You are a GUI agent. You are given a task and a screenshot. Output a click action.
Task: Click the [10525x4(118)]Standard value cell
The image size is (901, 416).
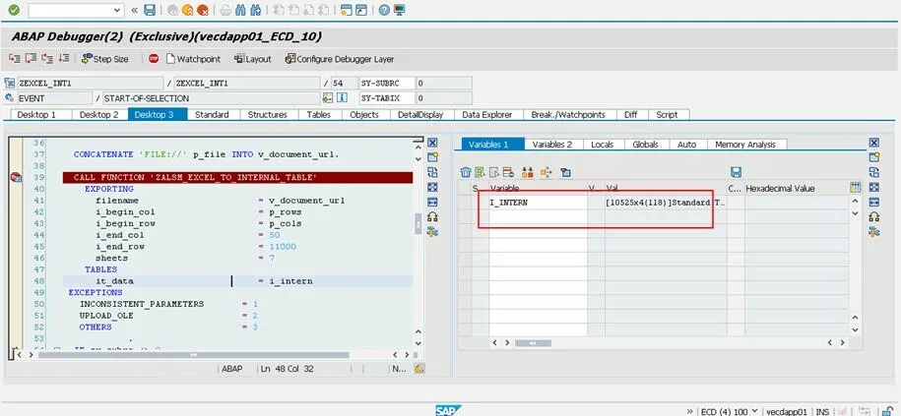click(x=666, y=203)
